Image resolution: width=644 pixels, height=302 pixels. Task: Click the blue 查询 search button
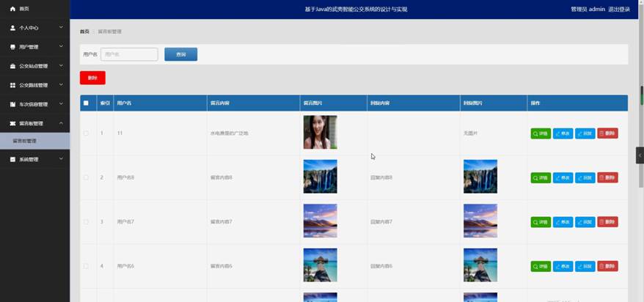point(180,54)
